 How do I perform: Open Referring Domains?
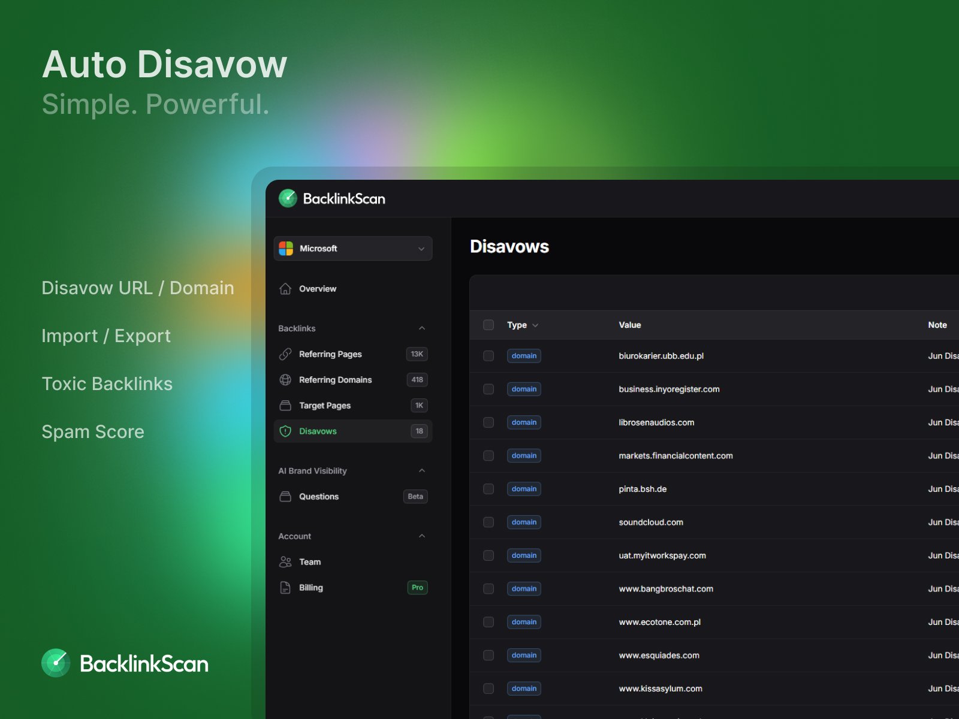tap(353, 380)
